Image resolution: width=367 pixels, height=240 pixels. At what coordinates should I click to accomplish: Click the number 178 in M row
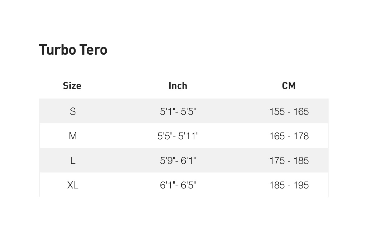click(301, 136)
